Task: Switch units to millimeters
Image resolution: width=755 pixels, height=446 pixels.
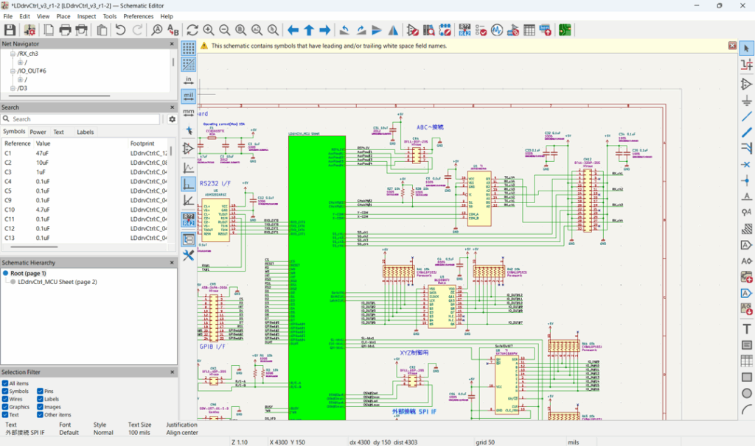Action: pos(188,113)
